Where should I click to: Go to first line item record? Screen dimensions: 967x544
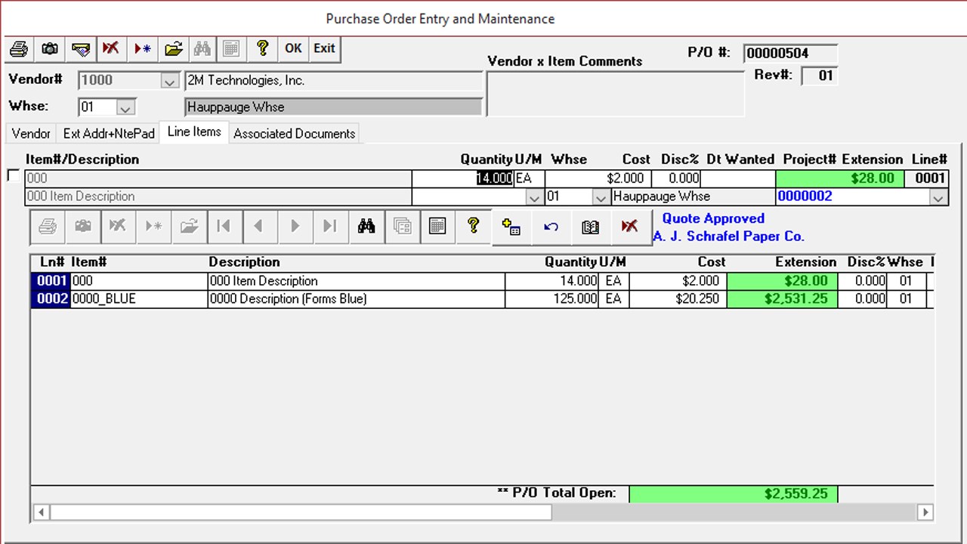tap(224, 226)
